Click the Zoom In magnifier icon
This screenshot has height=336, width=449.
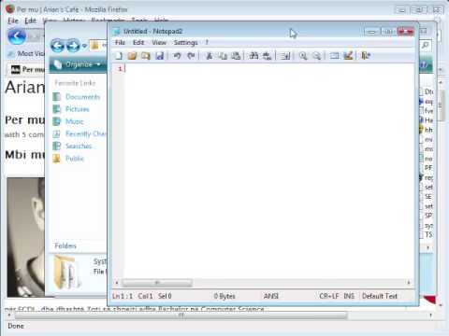[303, 56]
